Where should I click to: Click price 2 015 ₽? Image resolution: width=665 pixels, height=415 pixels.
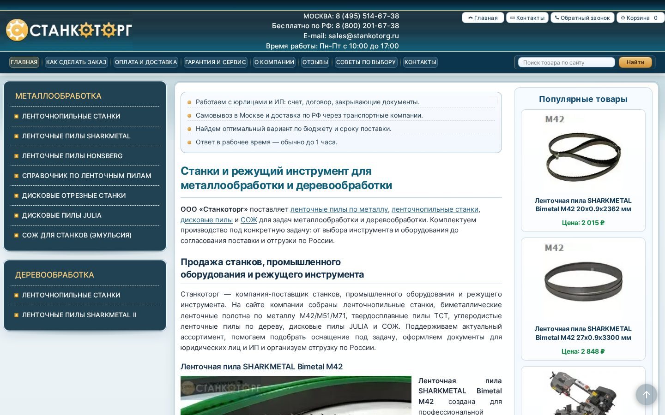583,223
